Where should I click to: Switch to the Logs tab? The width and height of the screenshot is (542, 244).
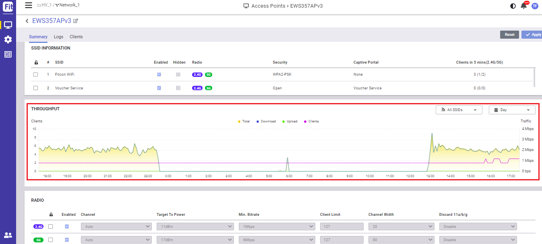point(58,37)
